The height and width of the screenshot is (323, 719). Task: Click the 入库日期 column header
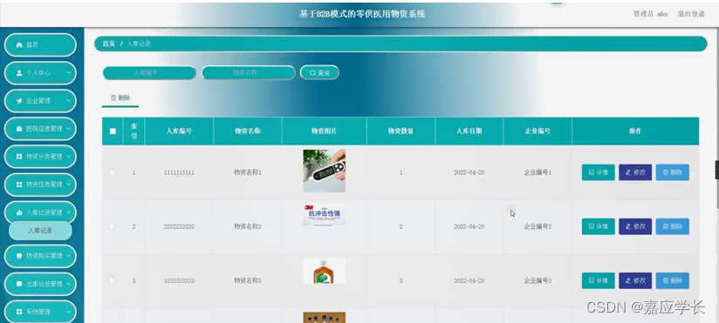click(469, 131)
